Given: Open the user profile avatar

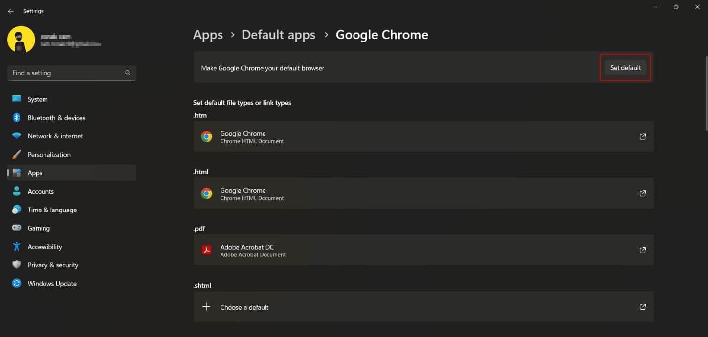Looking at the screenshot, I should pyautogui.click(x=21, y=40).
